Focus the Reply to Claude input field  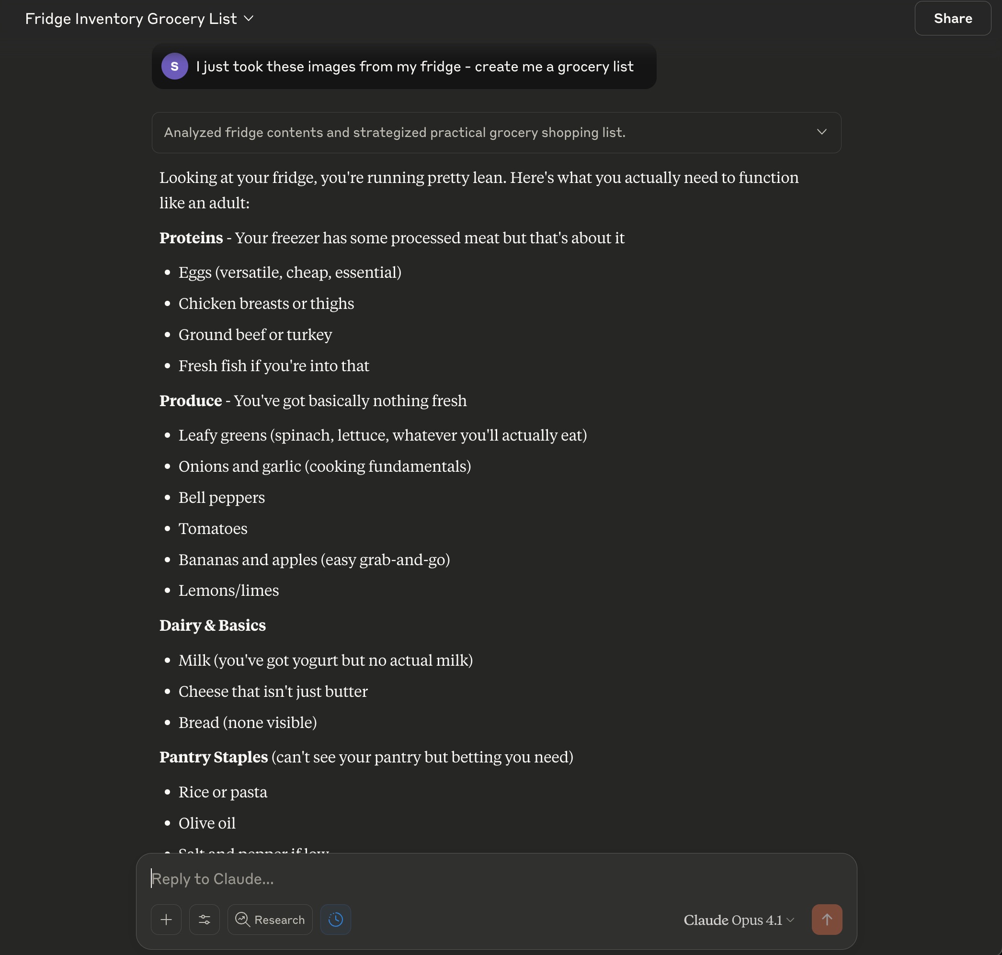click(458, 879)
